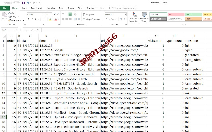Expand the Copy options arrow

tap(18, 17)
